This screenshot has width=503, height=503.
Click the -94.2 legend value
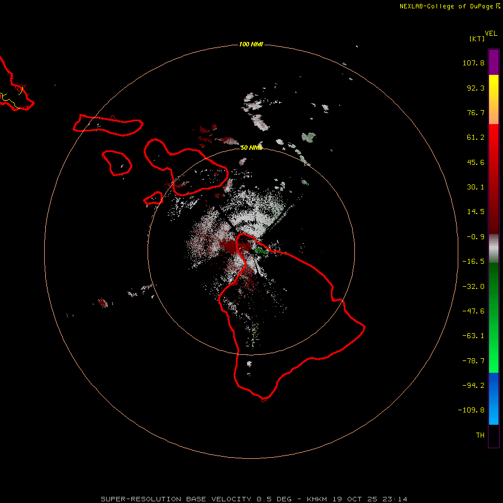(x=473, y=386)
